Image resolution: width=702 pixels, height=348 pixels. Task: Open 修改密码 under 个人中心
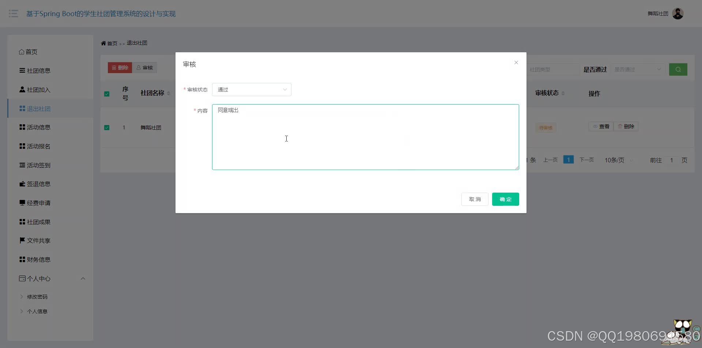click(x=37, y=297)
